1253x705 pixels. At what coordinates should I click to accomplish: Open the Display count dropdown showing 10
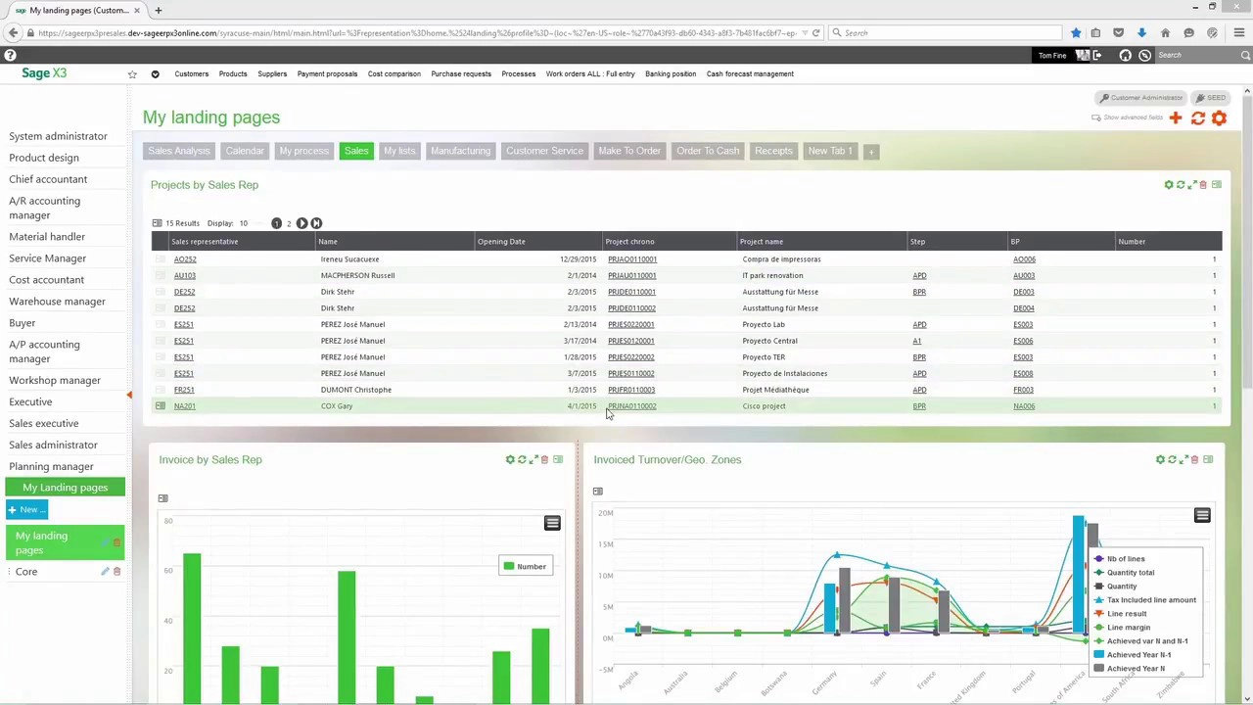tap(243, 223)
